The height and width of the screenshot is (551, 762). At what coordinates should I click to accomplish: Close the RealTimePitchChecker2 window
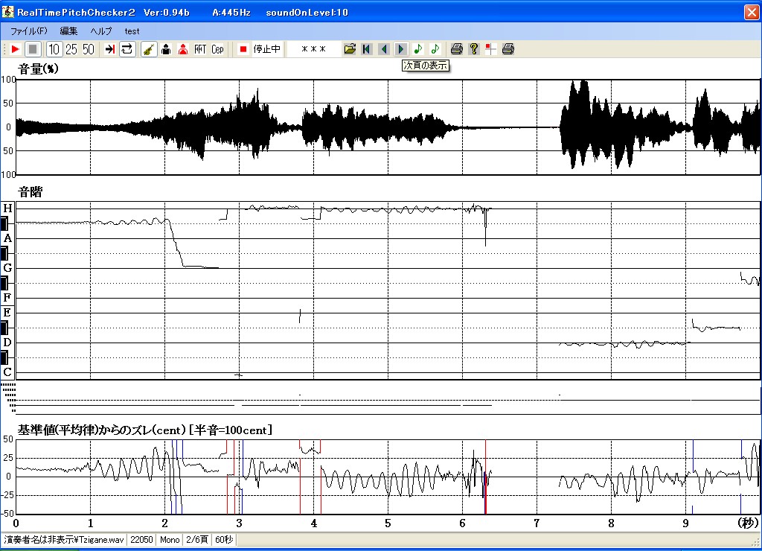click(x=752, y=12)
